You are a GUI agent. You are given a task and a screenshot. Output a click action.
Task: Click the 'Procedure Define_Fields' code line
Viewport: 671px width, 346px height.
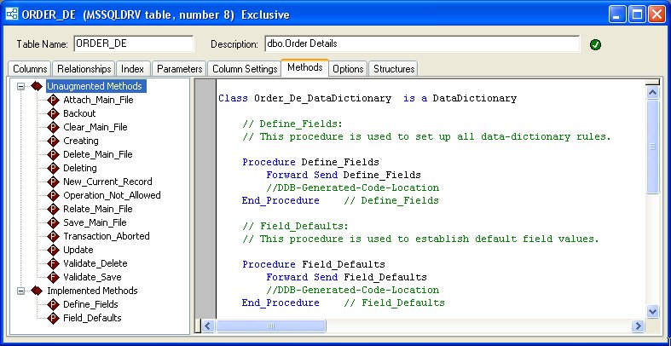coord(310,162)
